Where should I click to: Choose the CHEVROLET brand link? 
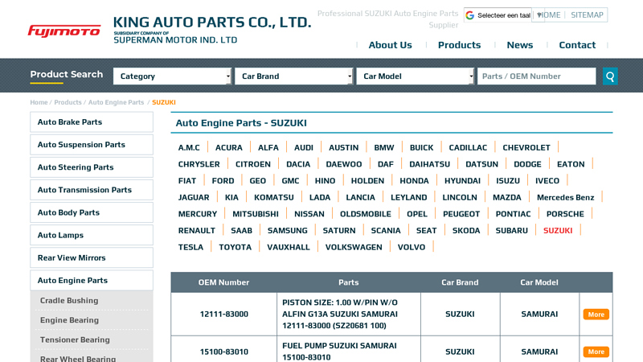tap(526, 147)
